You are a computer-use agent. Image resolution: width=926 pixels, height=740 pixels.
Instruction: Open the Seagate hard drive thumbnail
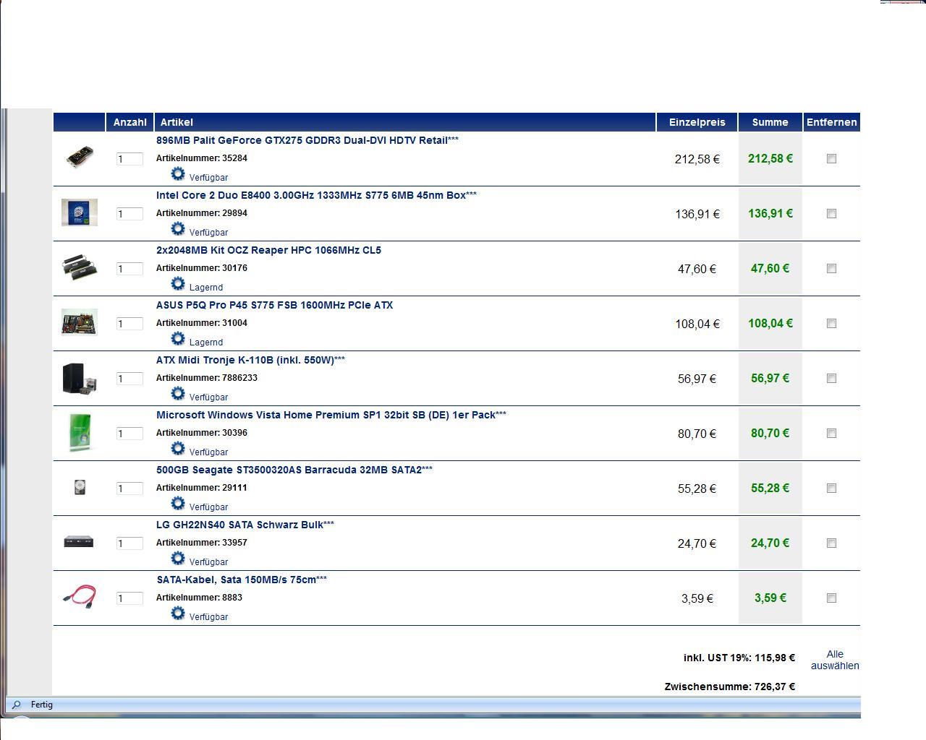(x=80, y=488)
